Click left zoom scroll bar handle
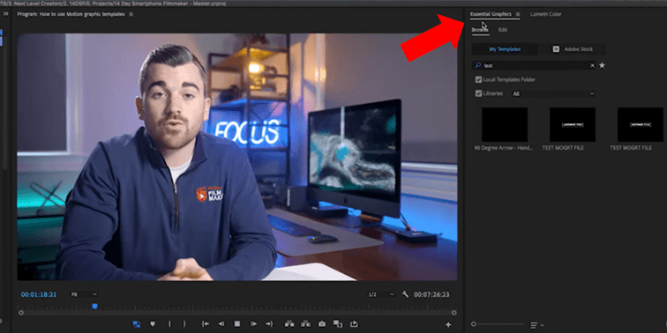667x333 pixels. pos(21,313)
